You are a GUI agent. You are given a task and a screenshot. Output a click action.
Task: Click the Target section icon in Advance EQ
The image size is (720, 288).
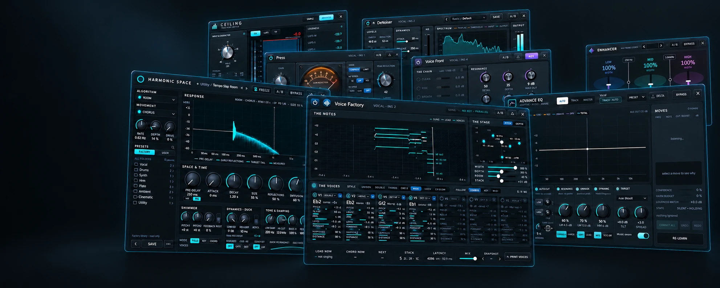[x=617, y=189]
